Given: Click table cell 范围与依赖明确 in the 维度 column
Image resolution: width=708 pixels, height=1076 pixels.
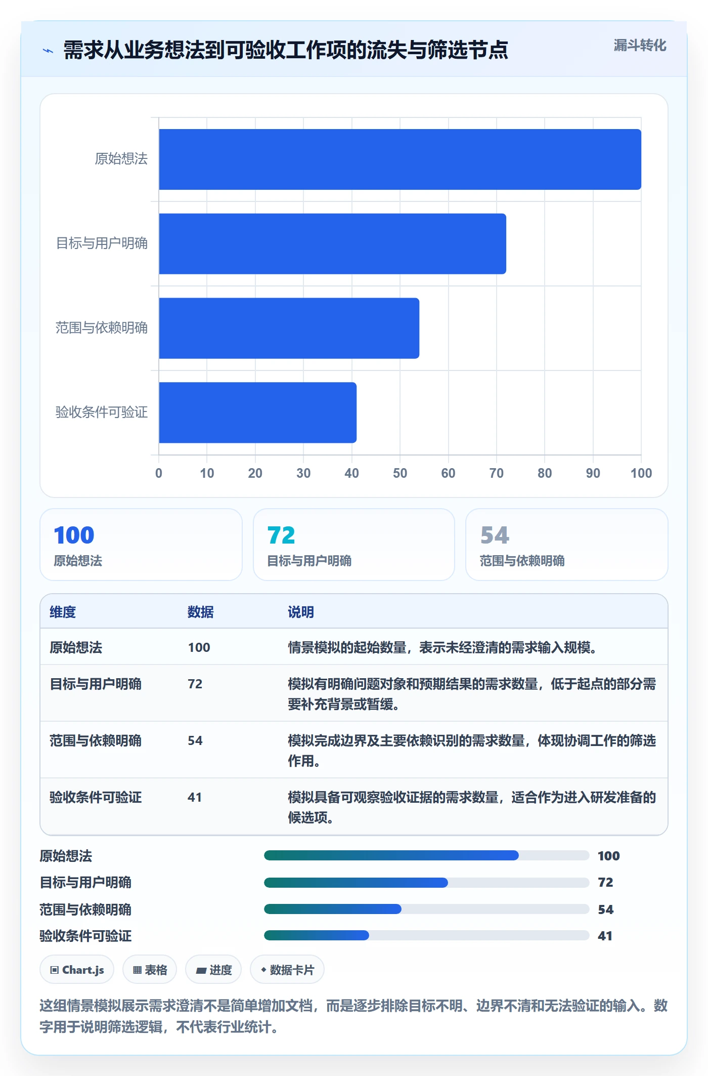Looking at the screenshot, I should [x=96, y=740].
